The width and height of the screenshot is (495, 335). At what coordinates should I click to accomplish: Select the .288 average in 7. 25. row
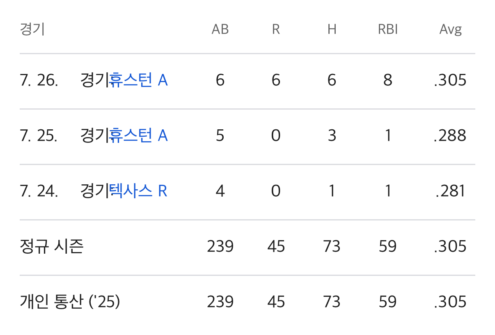(x=450, y=135)
